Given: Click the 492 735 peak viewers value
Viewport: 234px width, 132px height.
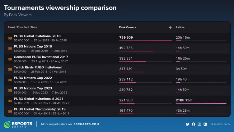Looking at the screenshot, I should (126, 48).
